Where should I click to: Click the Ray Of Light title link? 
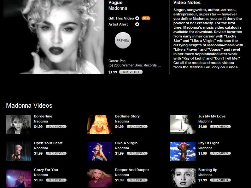coord(208,143)
